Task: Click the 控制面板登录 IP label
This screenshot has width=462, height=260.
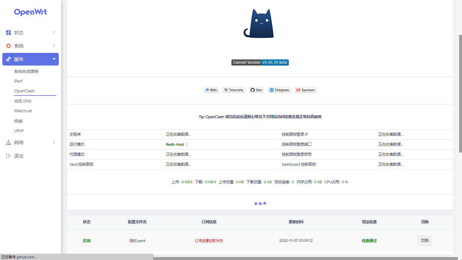Action: coord(295,134)
